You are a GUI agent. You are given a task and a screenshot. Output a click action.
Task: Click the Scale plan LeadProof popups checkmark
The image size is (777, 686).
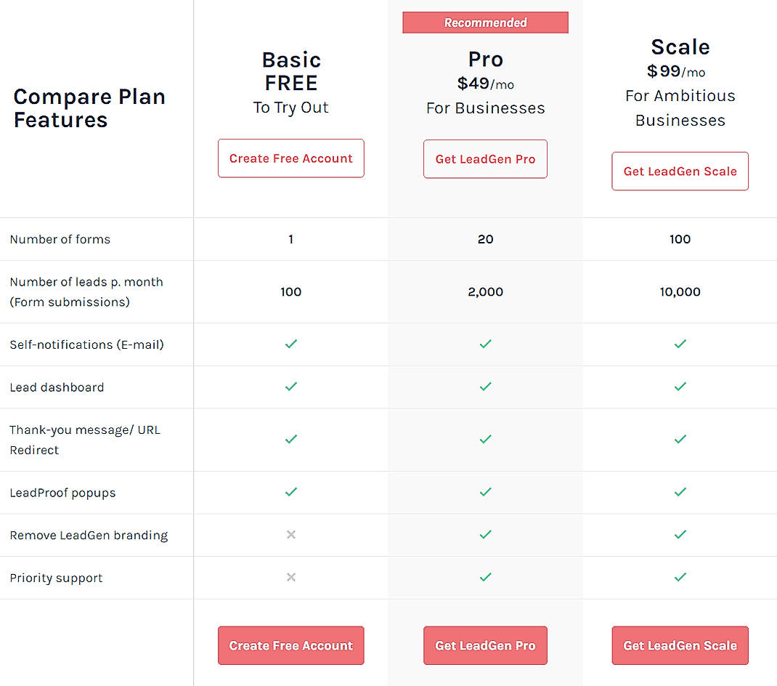click(680, 492)
